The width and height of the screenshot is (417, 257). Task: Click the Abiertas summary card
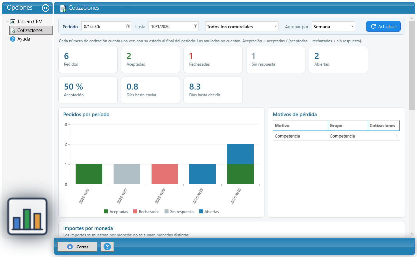[338, 60]
